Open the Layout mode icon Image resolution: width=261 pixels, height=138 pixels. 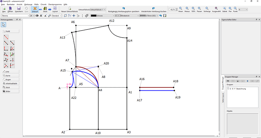(55, 8)
